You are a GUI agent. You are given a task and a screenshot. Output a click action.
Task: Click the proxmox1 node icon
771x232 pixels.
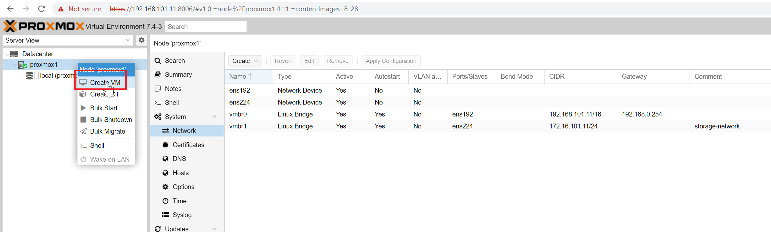tap(22, 65)
